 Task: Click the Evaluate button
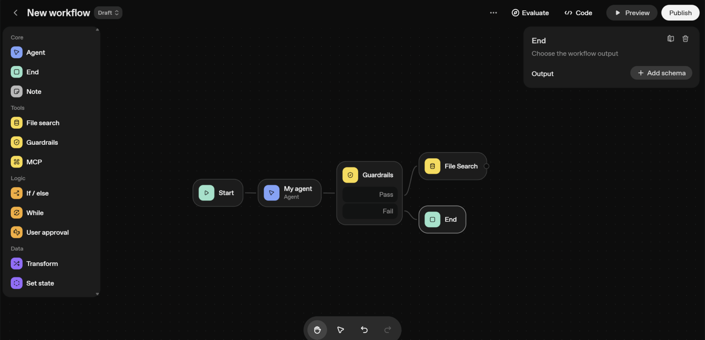(530, 13)
